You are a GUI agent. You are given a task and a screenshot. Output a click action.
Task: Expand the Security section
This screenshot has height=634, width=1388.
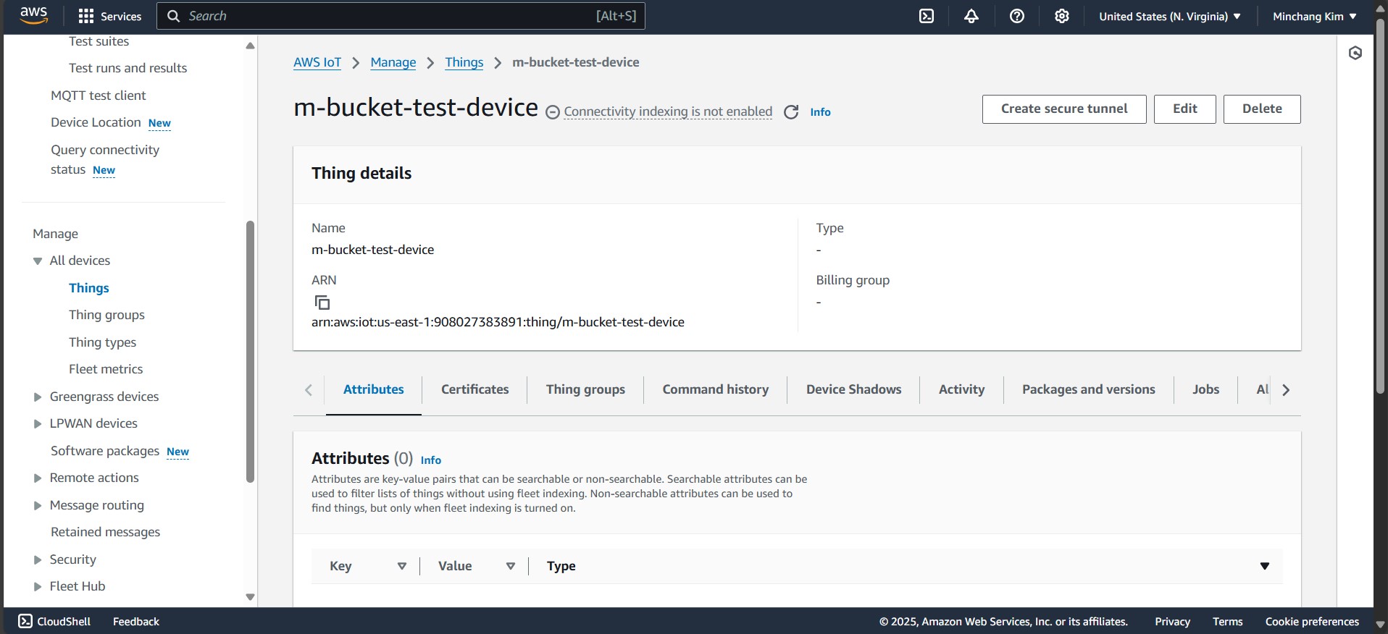pos(38,559)
